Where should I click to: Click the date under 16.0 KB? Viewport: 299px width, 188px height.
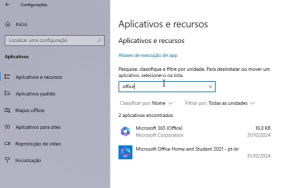259,135
